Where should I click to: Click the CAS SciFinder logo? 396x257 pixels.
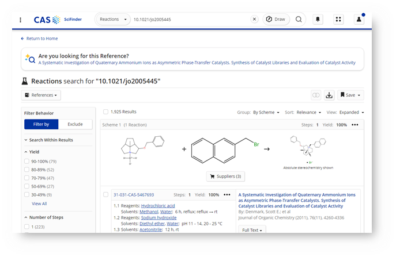click(58, 20)
